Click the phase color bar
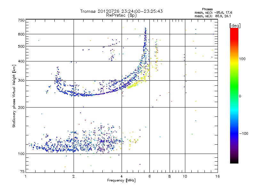 click(234, 96)
